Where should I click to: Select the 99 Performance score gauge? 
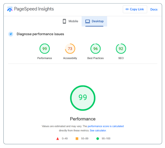click(45, 49)
